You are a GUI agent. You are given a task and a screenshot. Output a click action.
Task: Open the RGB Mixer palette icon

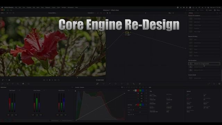pos(23,84)
